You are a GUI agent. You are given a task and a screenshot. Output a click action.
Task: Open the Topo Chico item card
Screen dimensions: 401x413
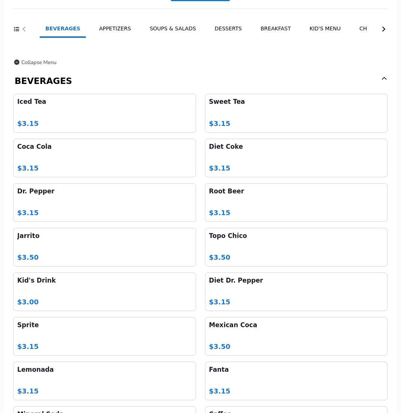pyautogui.click(x=296, y=247)
